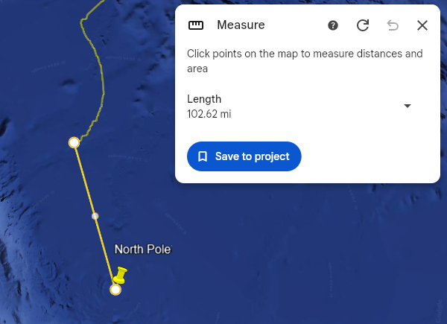Click the yellow line between top endpoint and midpoint
The width and height of the screenshot is (447, 324).
pos(84,179)
